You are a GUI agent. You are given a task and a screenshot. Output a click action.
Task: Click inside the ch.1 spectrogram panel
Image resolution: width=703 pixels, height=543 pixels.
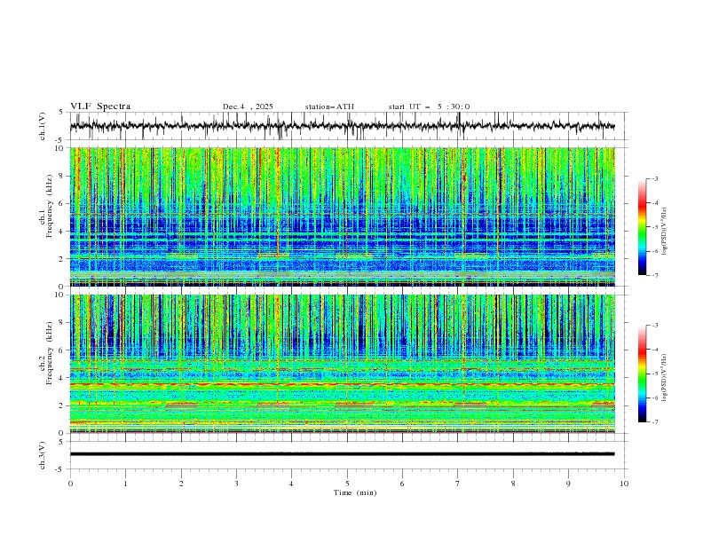coord(342,216)
